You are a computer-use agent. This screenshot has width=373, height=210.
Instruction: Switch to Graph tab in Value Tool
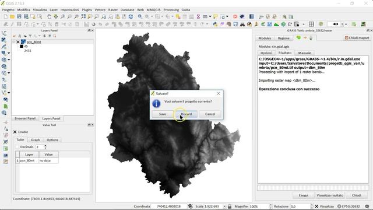[35, 140]
